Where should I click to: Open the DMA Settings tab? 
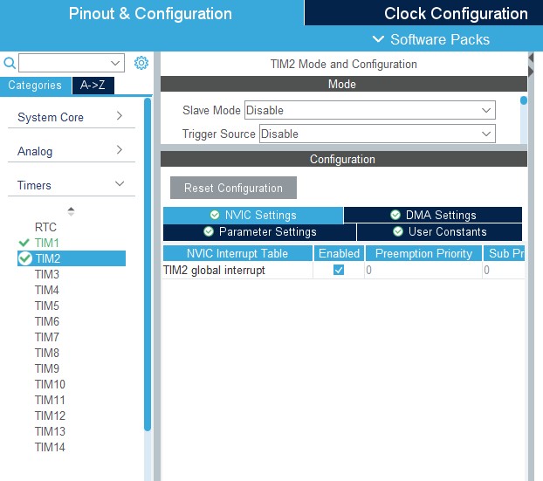[x=433, y=215]
